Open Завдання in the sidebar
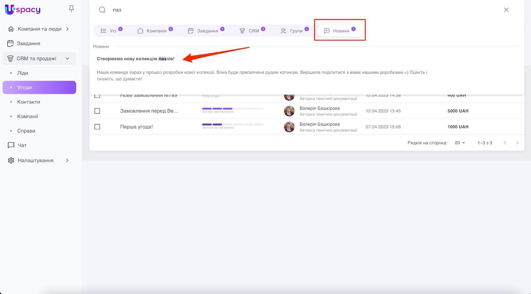 point(39,43)
